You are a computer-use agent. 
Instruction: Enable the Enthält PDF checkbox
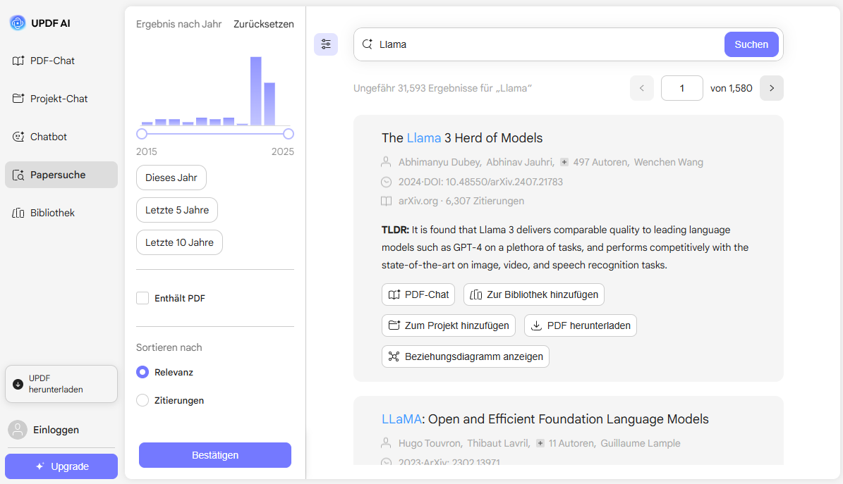(x=142, y=298)
